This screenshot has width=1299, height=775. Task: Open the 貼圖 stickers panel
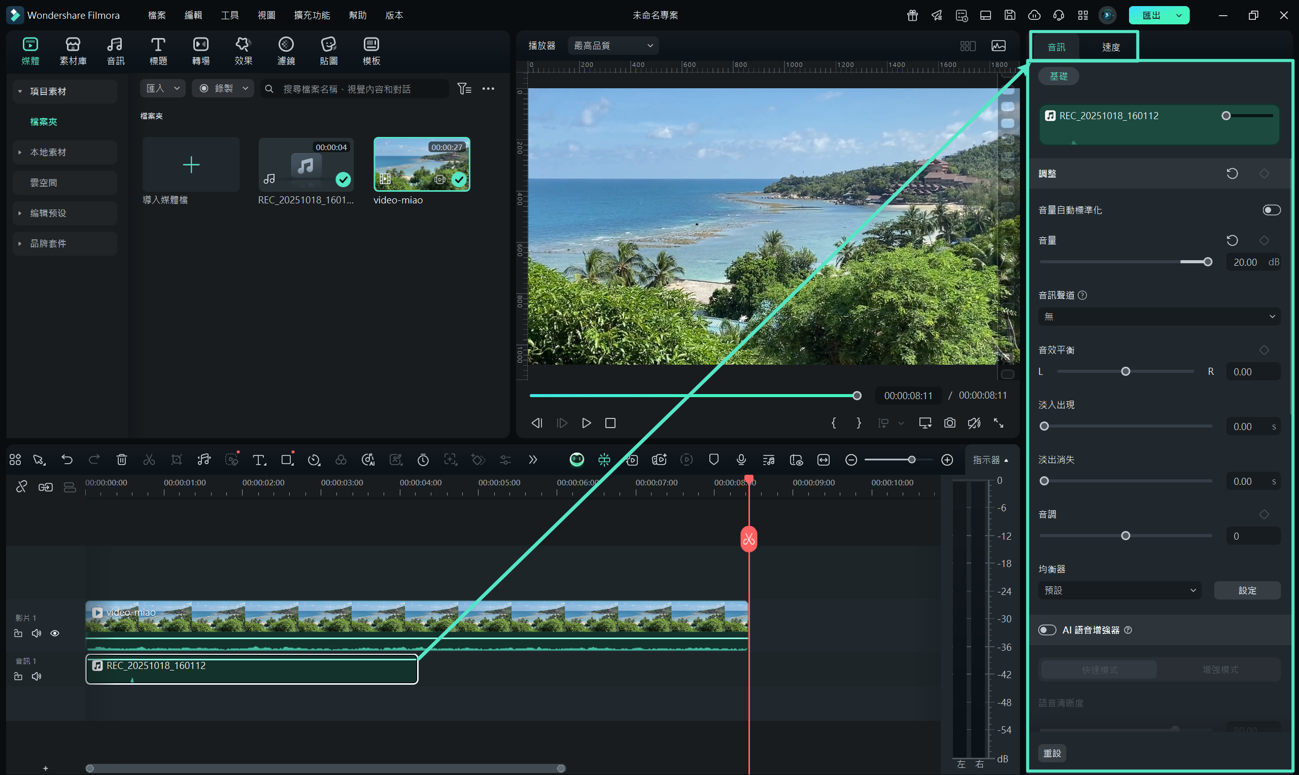pyautogui.click(x=328, y=51)
